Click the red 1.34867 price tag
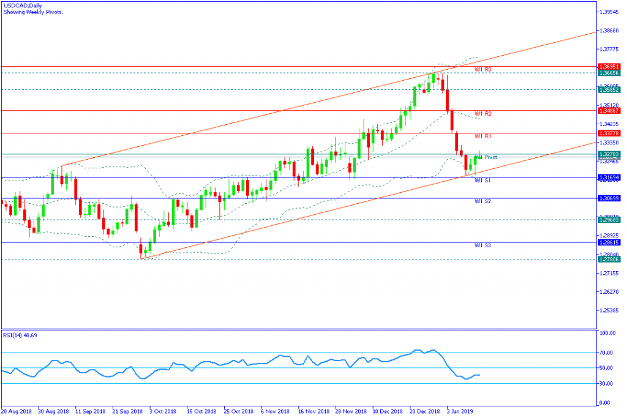The width and height of the screenshot is (627, 418). click(610, 111)
